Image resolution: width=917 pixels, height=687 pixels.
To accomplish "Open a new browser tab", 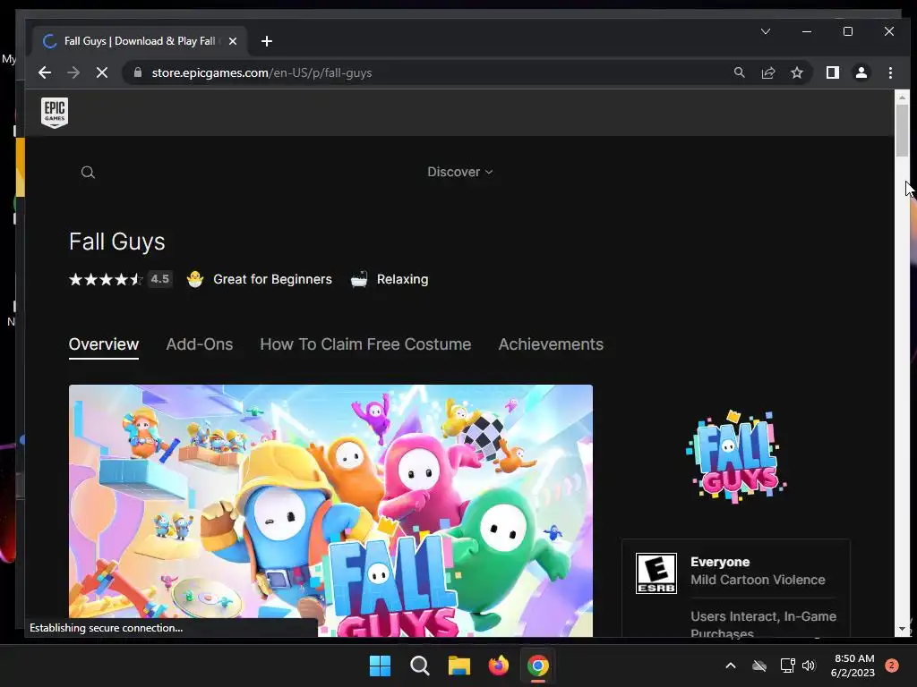I will (267, 41).
